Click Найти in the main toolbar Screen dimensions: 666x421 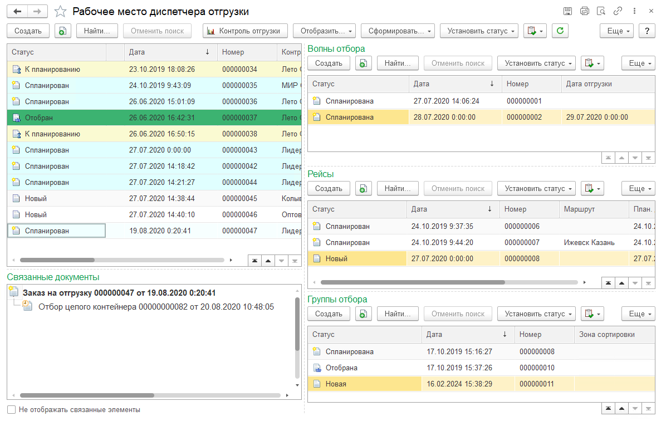[97, 31]
